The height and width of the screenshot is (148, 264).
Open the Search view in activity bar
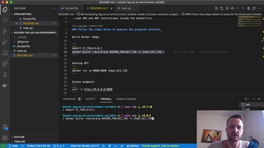(5, 20)
